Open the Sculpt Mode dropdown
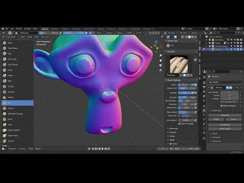The height and width of the screenshot is (183, 244). [x=11, y=37]
